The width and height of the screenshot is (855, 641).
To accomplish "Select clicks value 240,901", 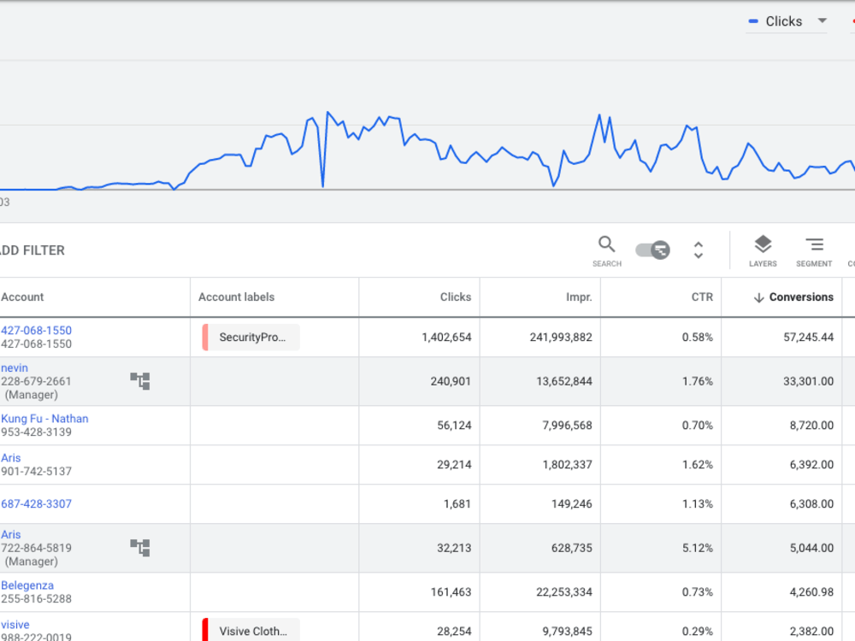I will pyautogui.click(x=451, y=381).
